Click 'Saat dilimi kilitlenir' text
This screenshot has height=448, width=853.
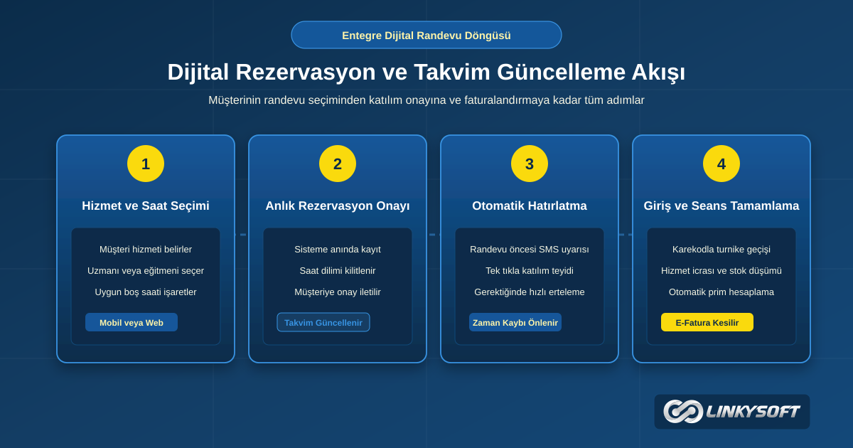coord(338,270)
